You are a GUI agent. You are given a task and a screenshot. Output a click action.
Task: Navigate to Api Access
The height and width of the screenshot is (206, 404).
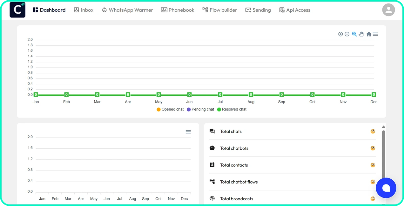tap(295, 10)
